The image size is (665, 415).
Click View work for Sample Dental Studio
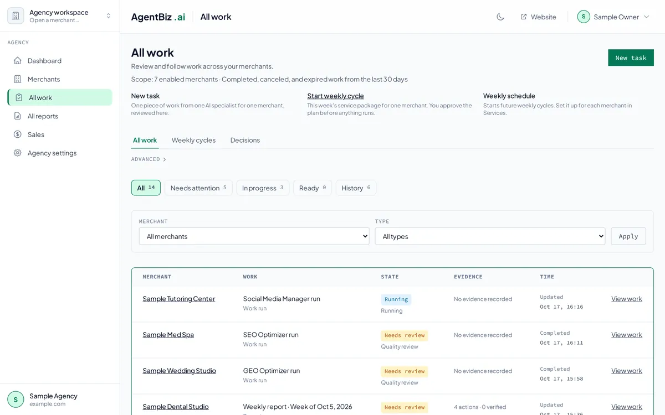[627, 407]
